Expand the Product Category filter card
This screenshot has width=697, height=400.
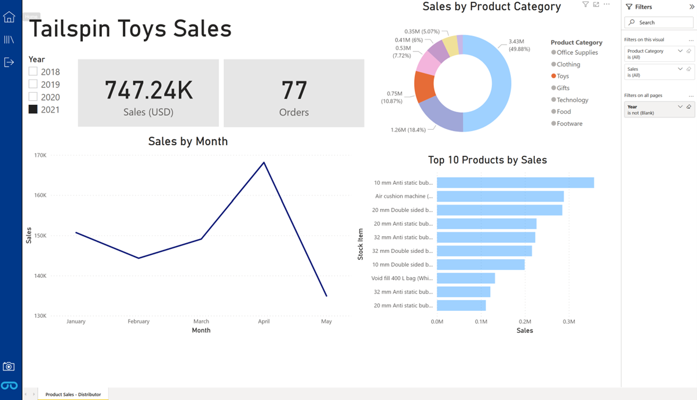click(x=680, y=51)
